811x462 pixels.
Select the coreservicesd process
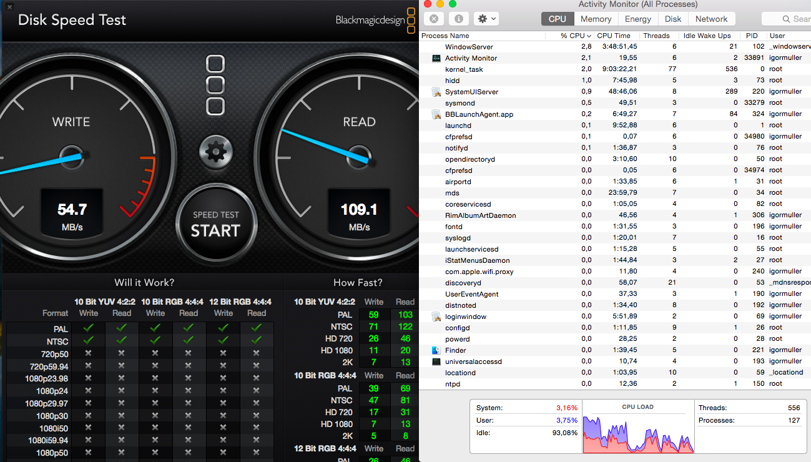pos(615,204)
